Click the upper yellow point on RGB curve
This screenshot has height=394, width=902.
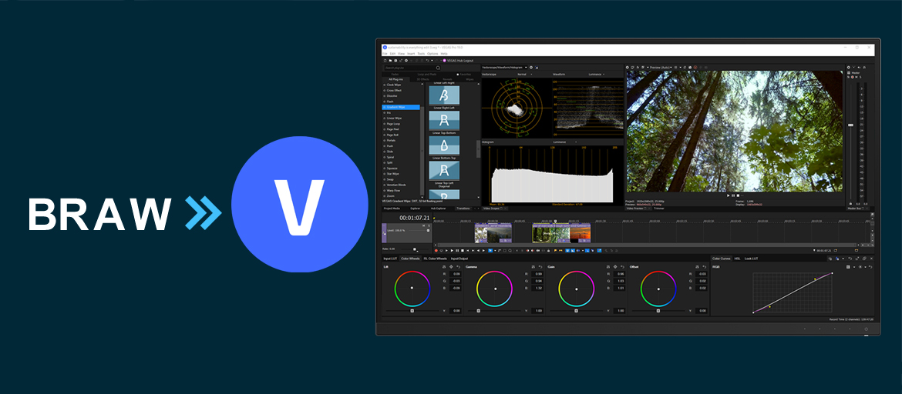(815, 279)
